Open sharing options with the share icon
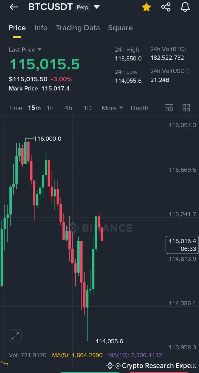The image size is (199, 373). pos(166,7)
